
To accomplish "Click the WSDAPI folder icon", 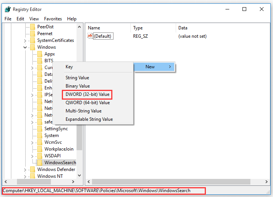I will pyautogui.click(x=40, y=156).
